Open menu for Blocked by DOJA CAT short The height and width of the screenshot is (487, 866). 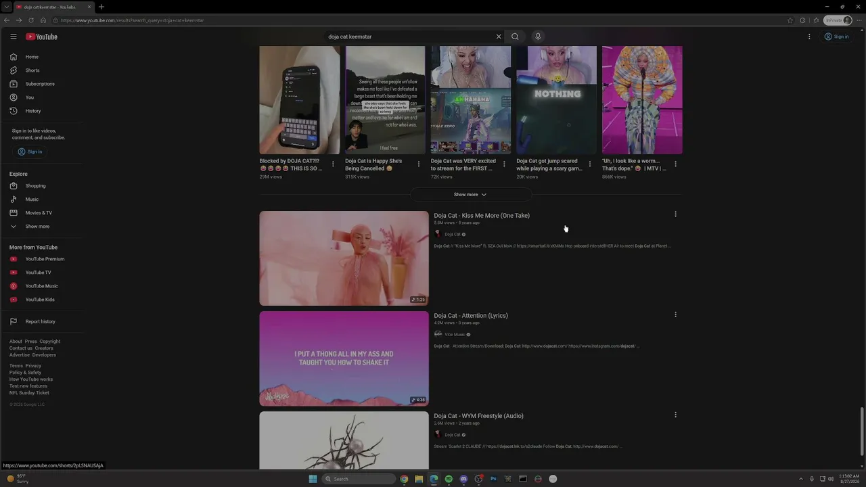[333, 164]
